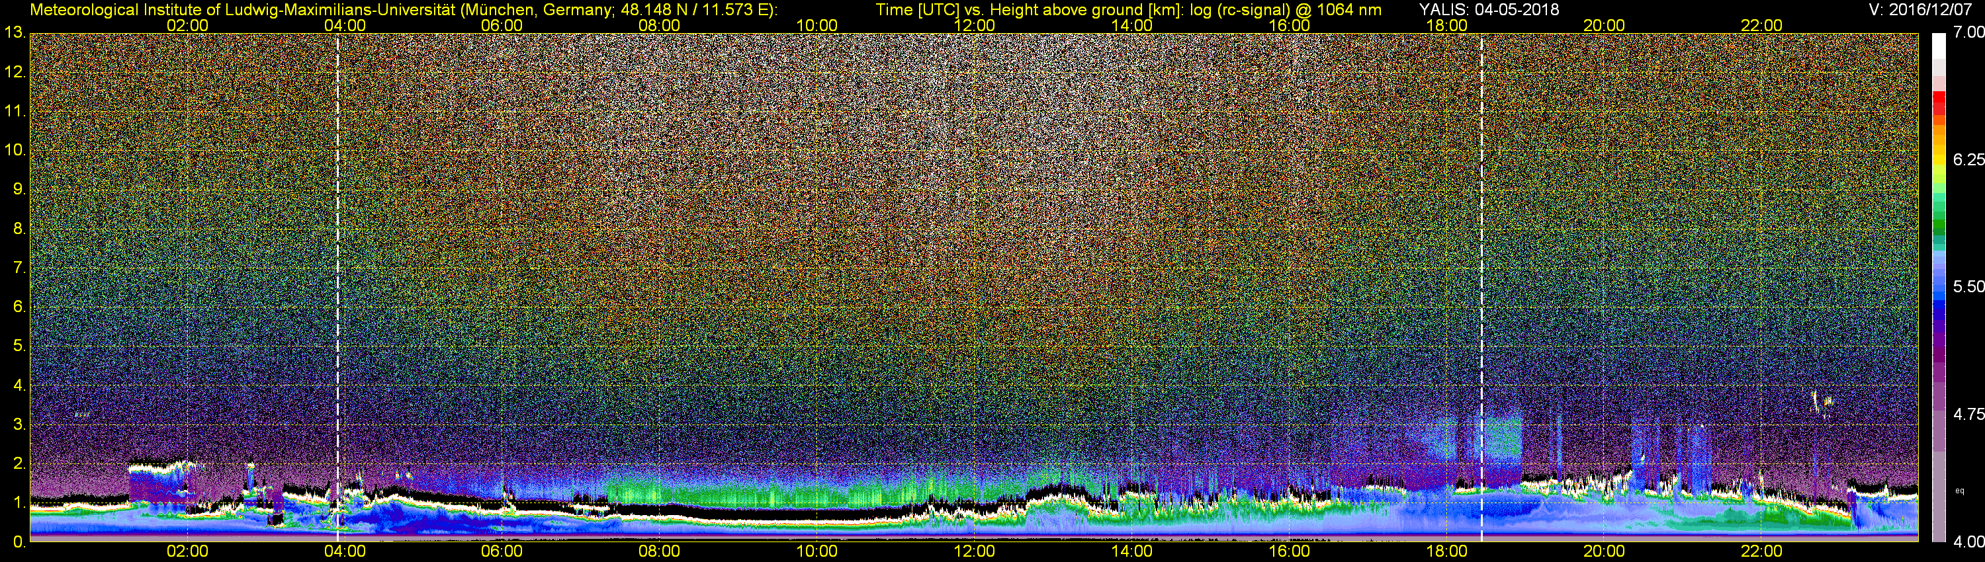The height and width of the screenshot is (562, 1985).
Task: Click the 4.00 value on the color scale
Action: point(1969,542)
